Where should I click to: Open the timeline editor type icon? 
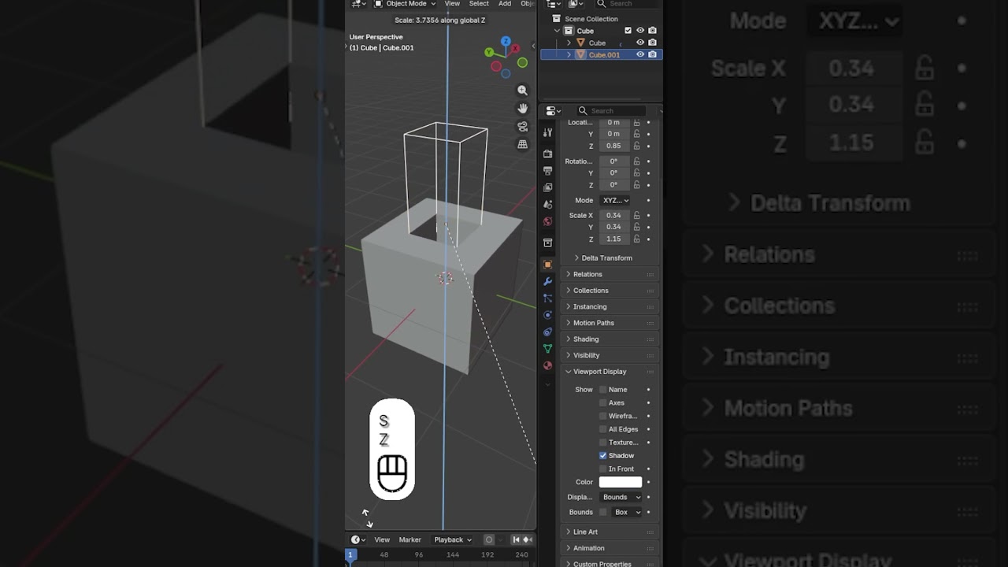pos(358,539)
